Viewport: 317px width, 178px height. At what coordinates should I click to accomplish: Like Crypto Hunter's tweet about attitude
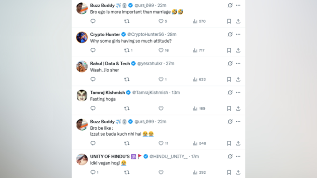164,50
